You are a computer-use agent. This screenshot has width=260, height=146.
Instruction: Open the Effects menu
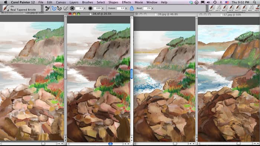pos(126,2)
